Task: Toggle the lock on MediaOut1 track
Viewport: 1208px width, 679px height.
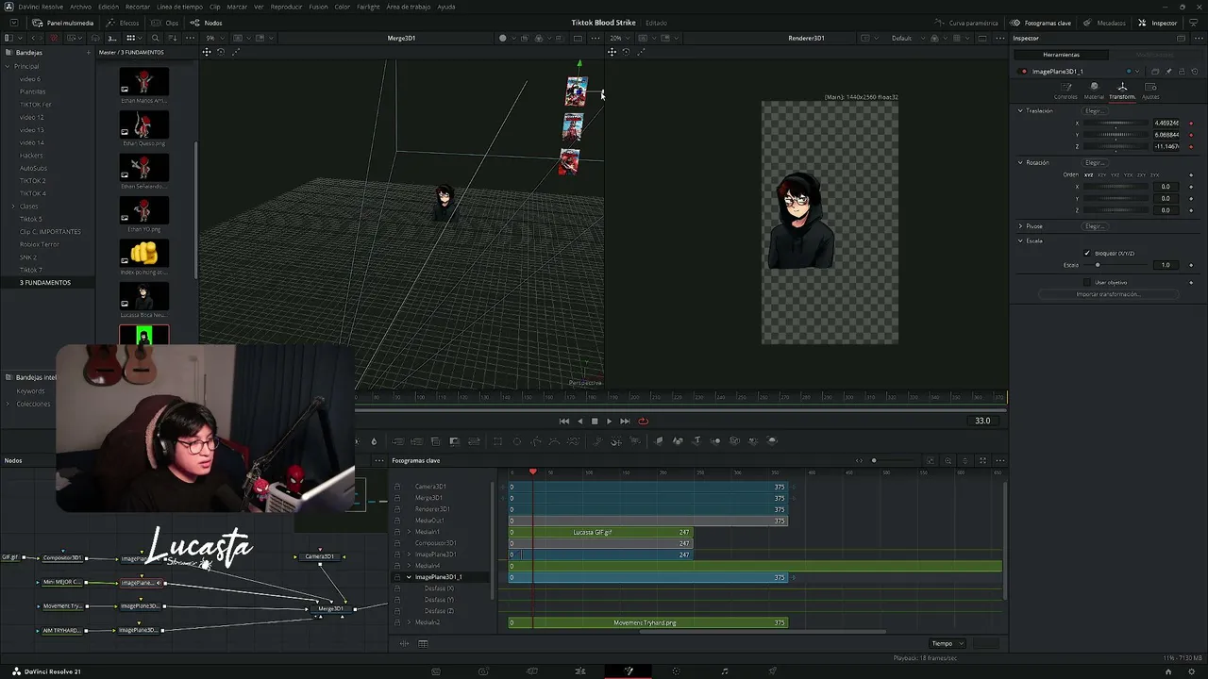Action: click(x=397, y=521)
